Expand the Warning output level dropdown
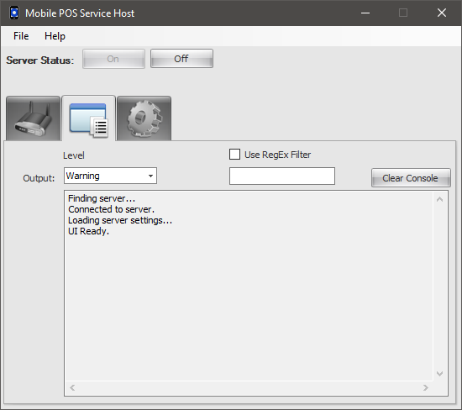The width and height of the screenshot is (462, 410). click(110, 176)
